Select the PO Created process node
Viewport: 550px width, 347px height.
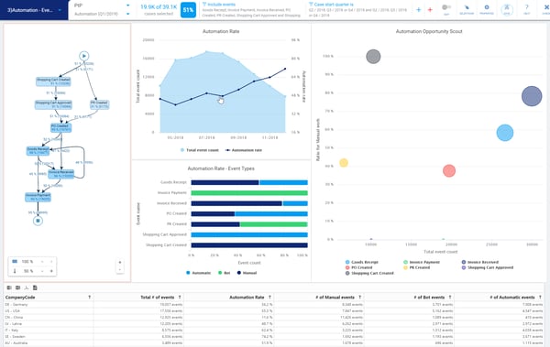click(60, 127)
